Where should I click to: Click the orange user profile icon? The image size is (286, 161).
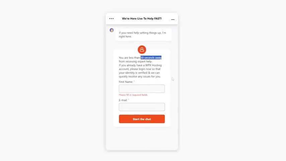pos(142,50)
